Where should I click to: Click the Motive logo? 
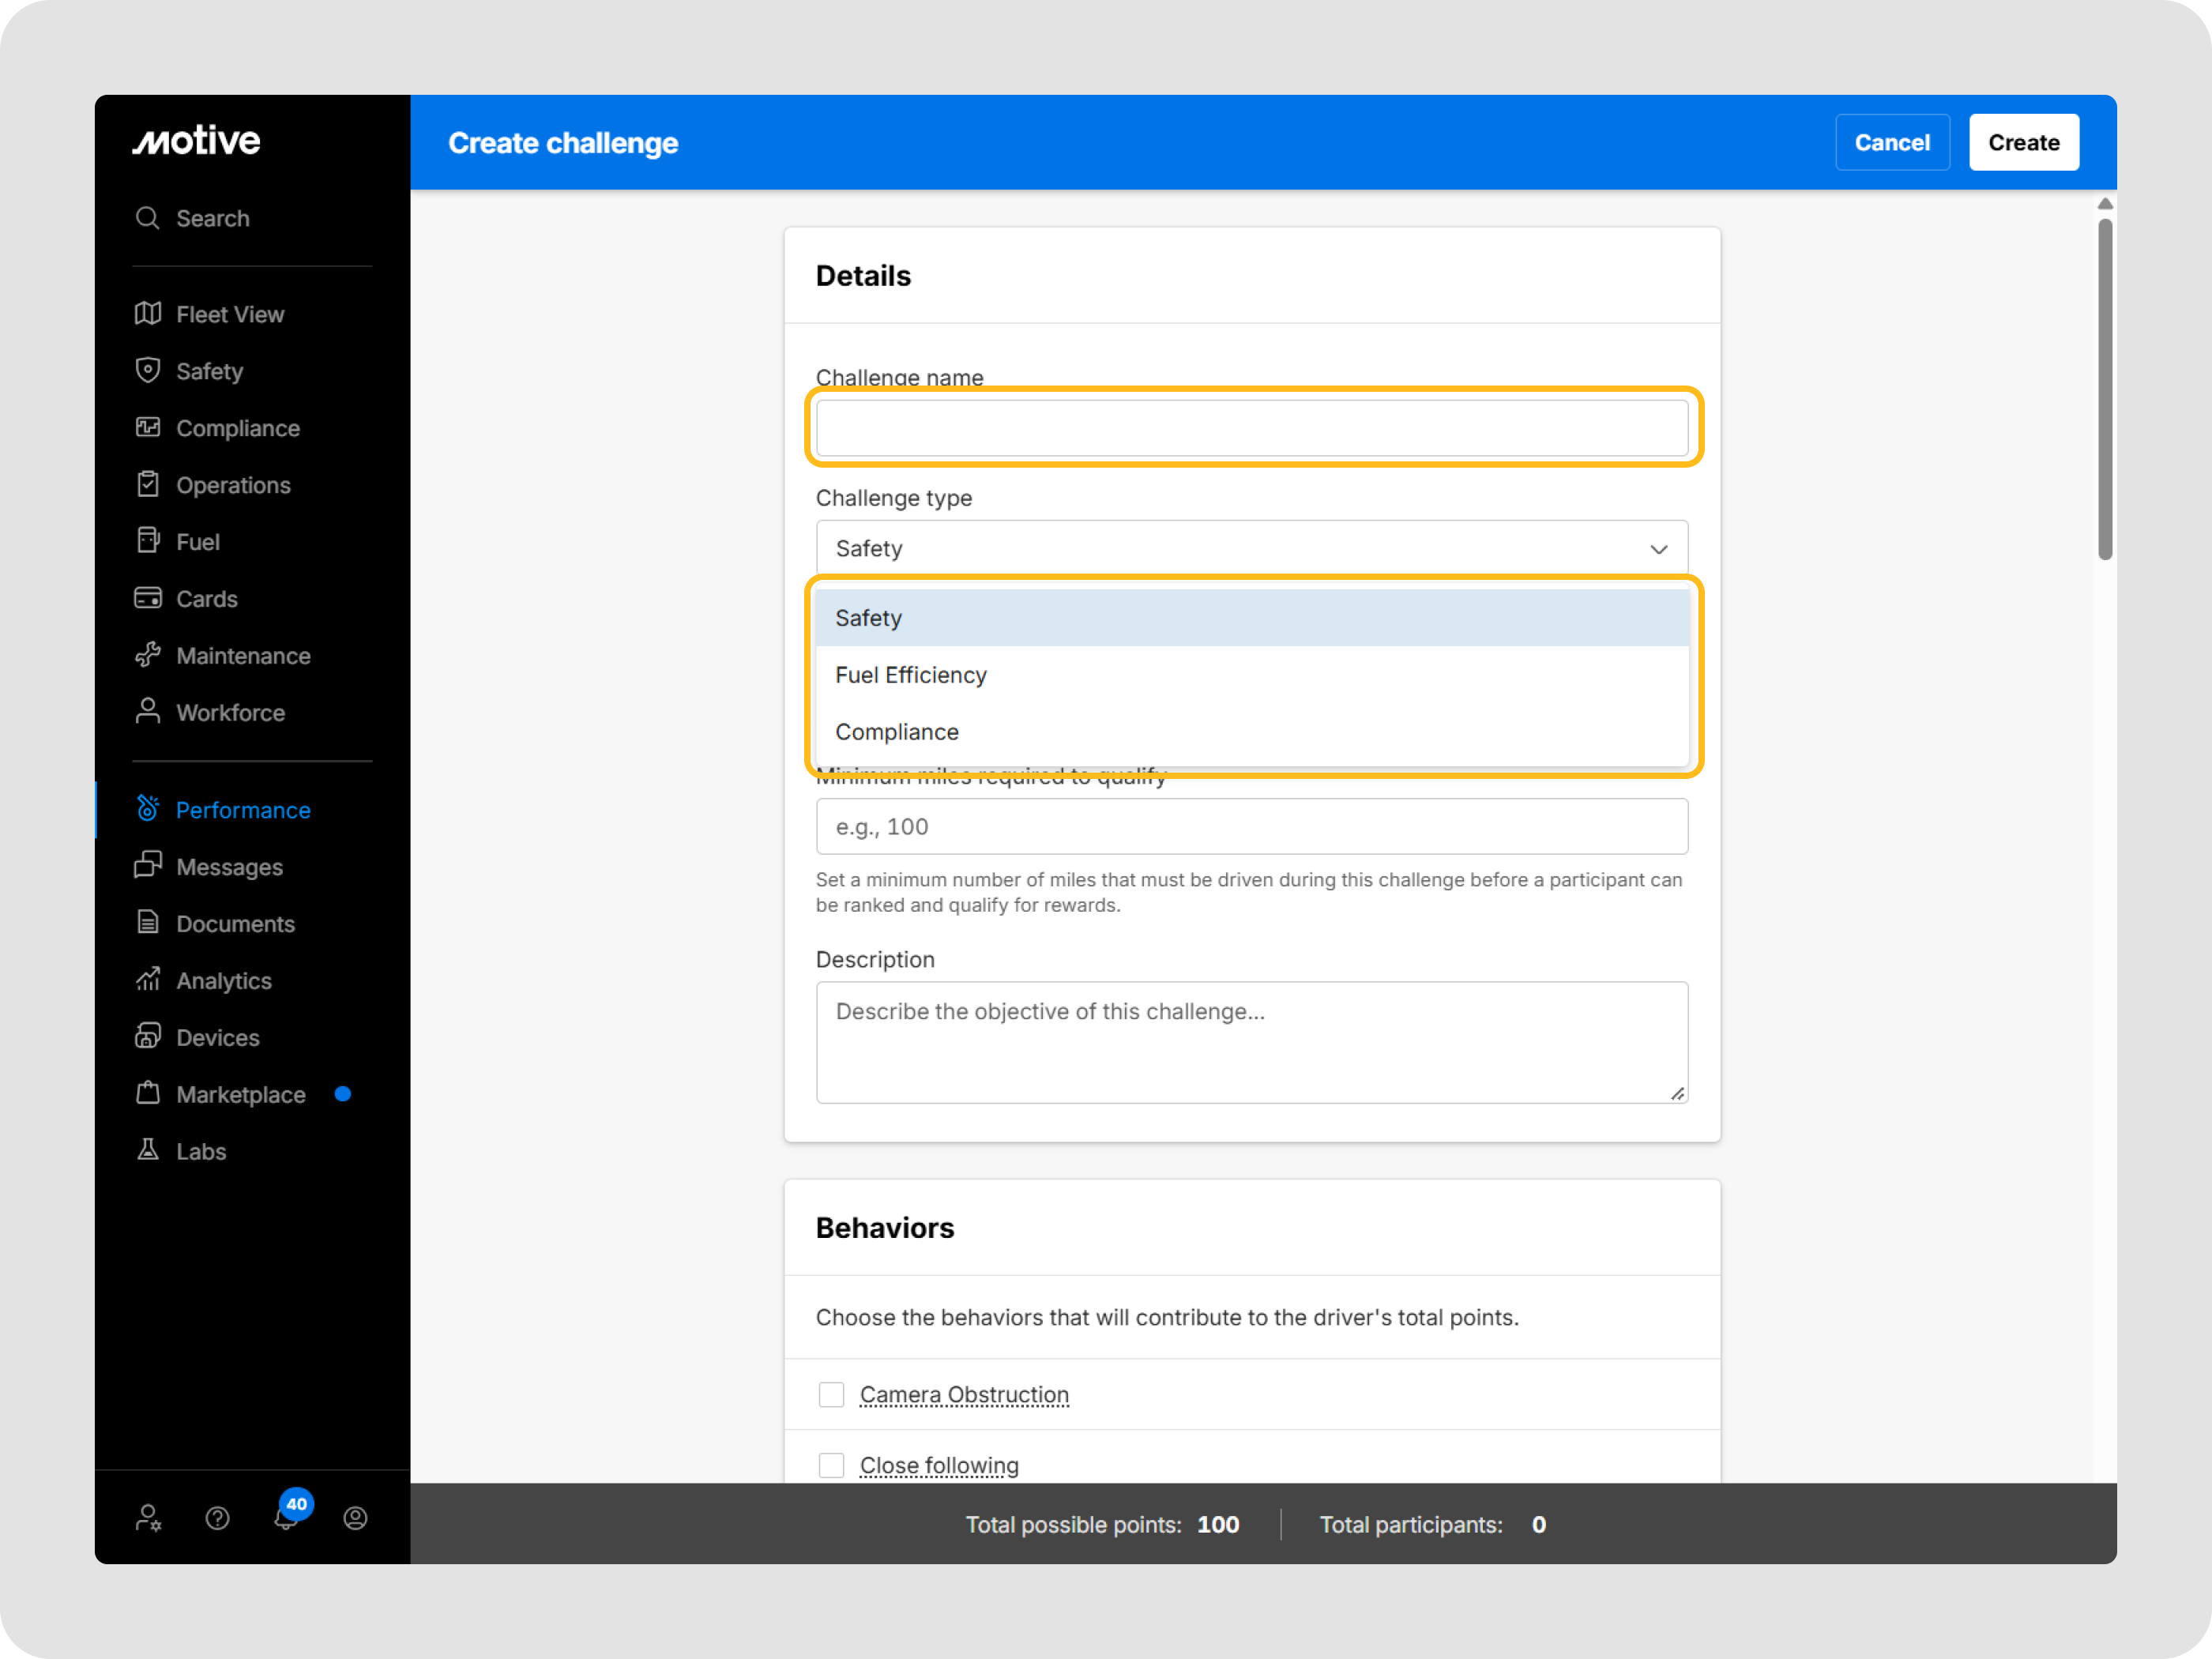(x=196, y=141)
